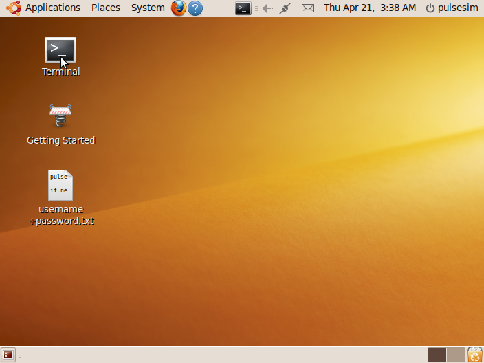
Task: Click the Ubuntu logo in top panel
Action: 13,8
